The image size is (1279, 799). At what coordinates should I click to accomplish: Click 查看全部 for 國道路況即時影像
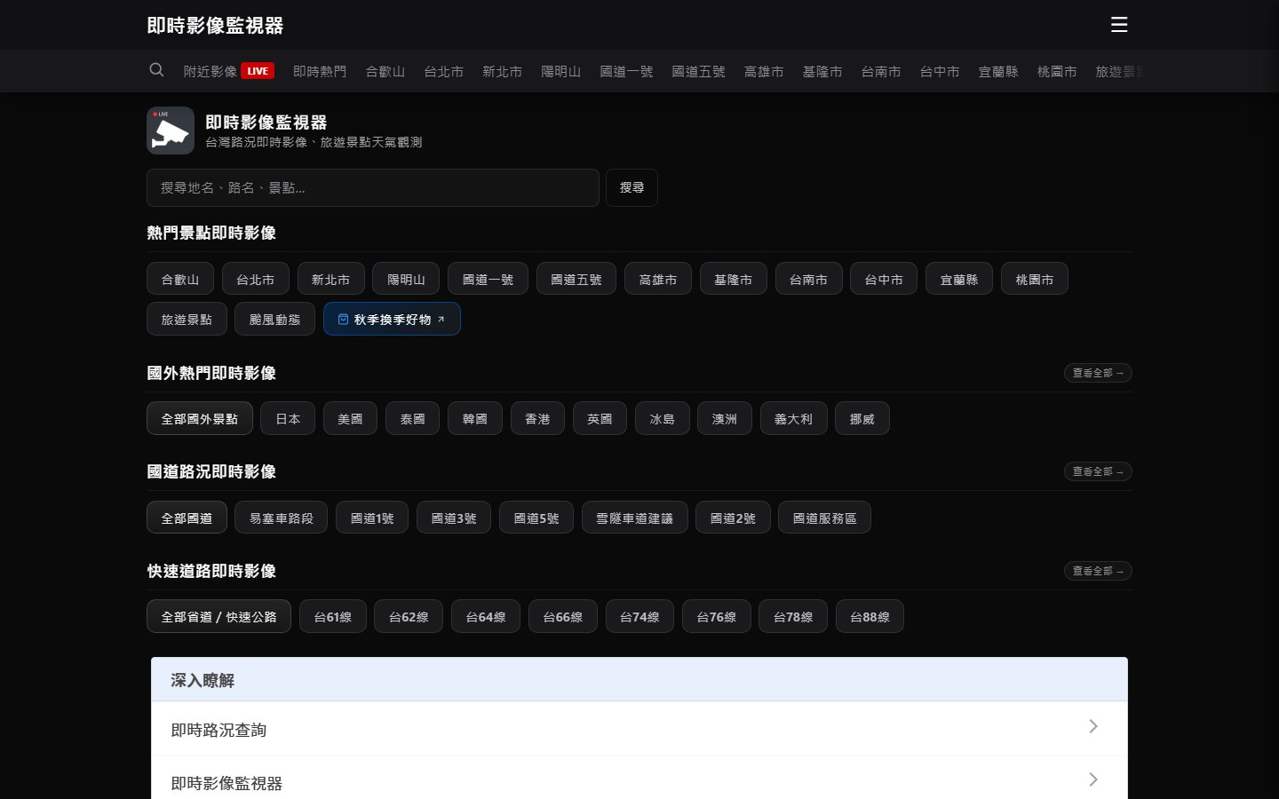point(1098,471)
